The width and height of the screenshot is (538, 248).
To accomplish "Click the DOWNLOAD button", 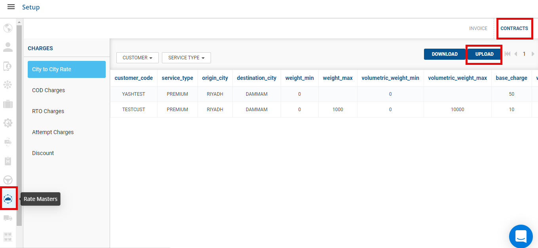I will 444,54.
